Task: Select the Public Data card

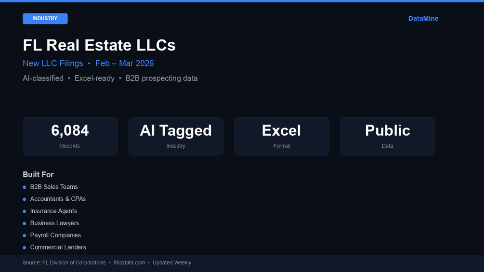Action: pyautogui.click(x=388, y=136)
